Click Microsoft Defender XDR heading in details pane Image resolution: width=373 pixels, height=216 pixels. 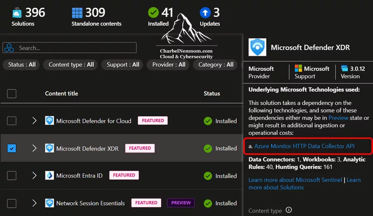tap(310, 47)
